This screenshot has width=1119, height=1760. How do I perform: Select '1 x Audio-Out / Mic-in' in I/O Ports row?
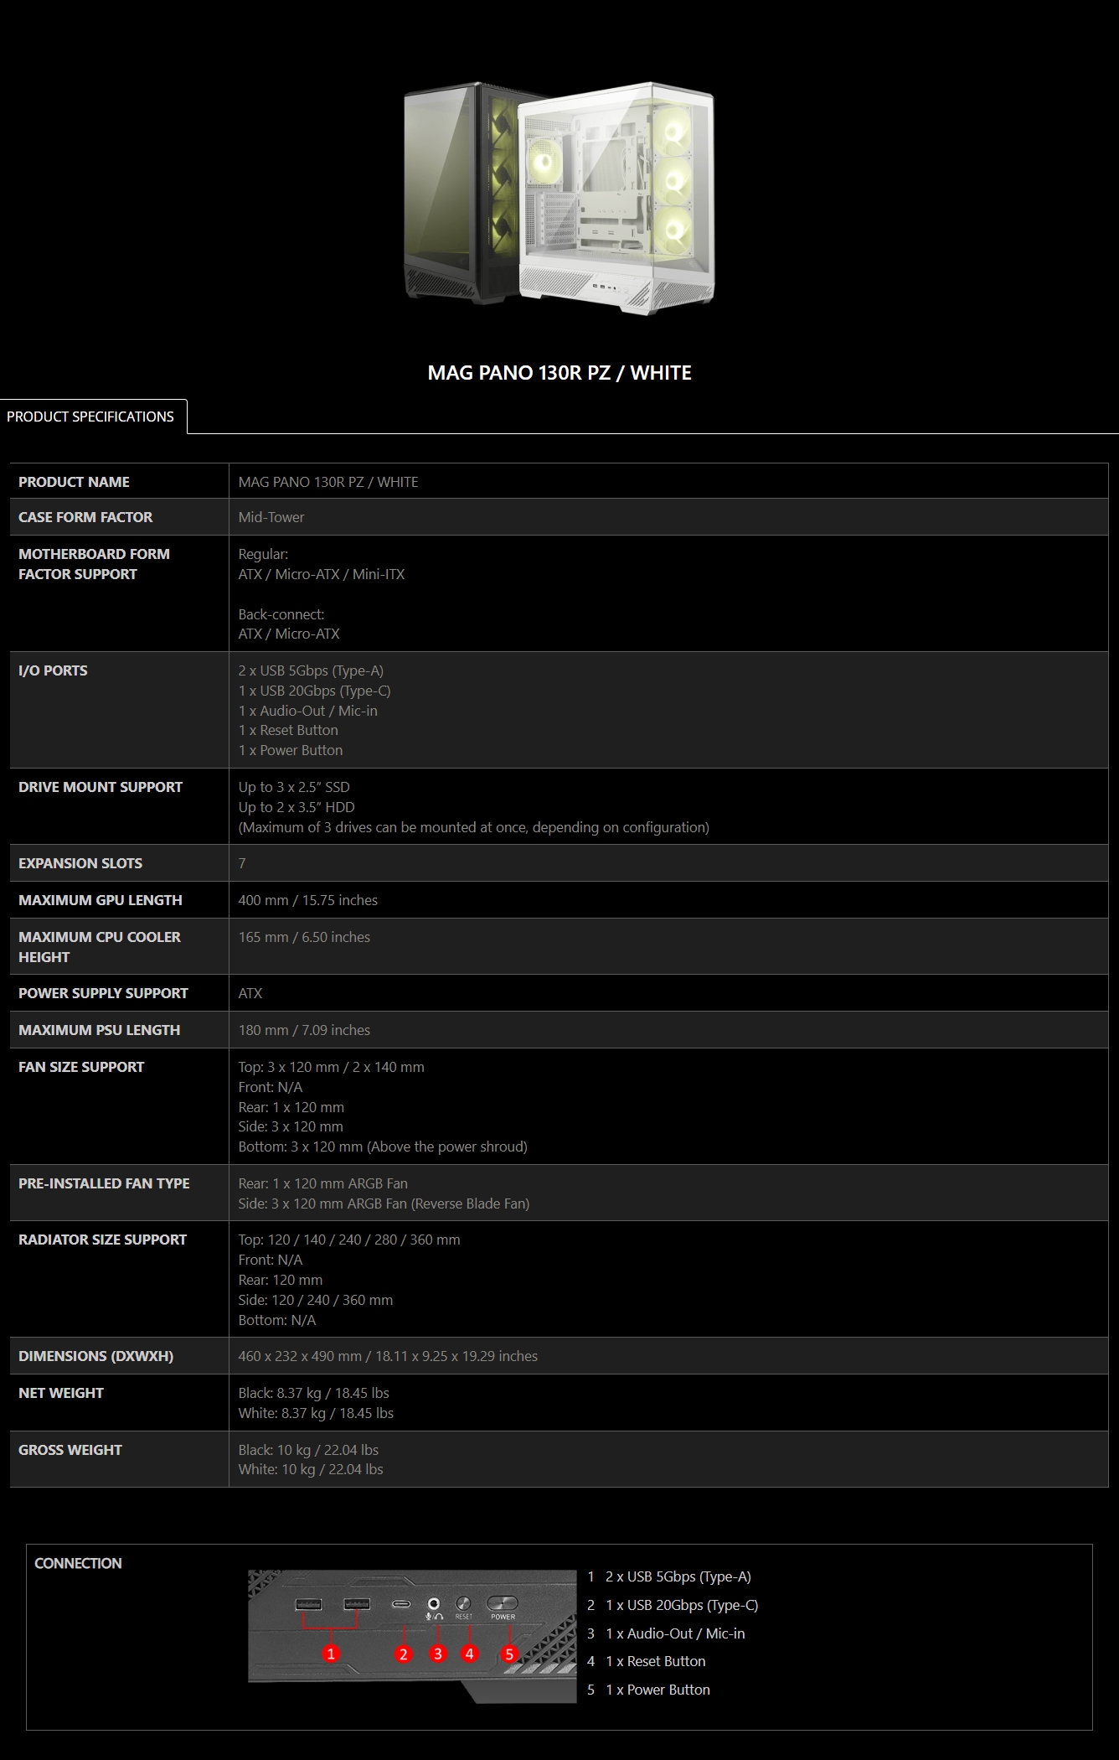[308, 711]
